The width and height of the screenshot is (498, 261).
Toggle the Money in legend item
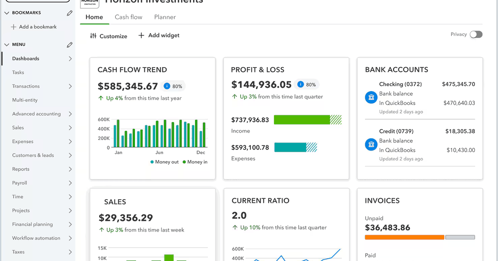(195, 162)
